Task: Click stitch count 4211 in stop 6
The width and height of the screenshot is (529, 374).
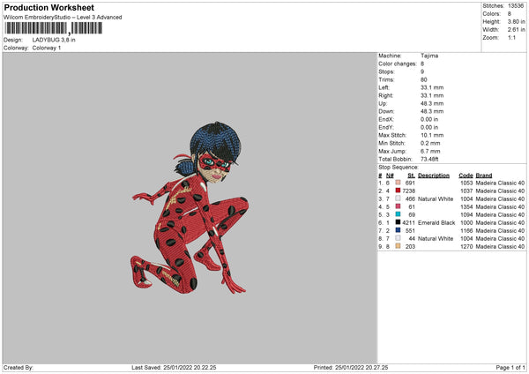Action: coord(408,222)
